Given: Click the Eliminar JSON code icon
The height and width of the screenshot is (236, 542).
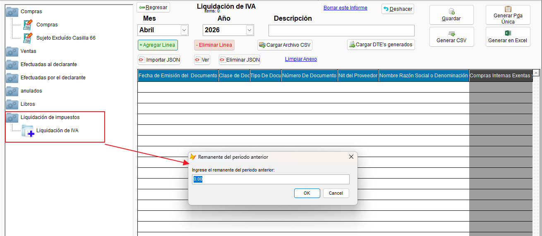Looking at the screenshot, I should coord(223,60).
